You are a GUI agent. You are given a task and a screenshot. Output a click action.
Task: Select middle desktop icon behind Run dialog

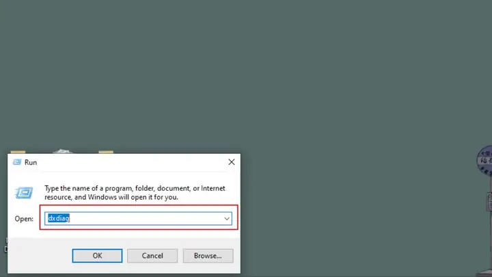(x=63, y=150)
